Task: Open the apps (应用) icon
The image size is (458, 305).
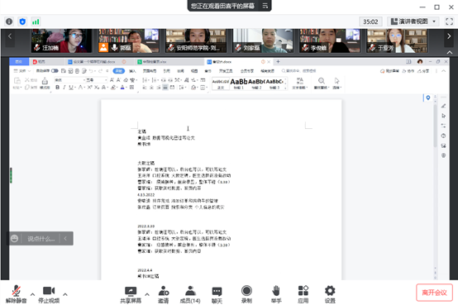Action: click(x=303, y=294)
